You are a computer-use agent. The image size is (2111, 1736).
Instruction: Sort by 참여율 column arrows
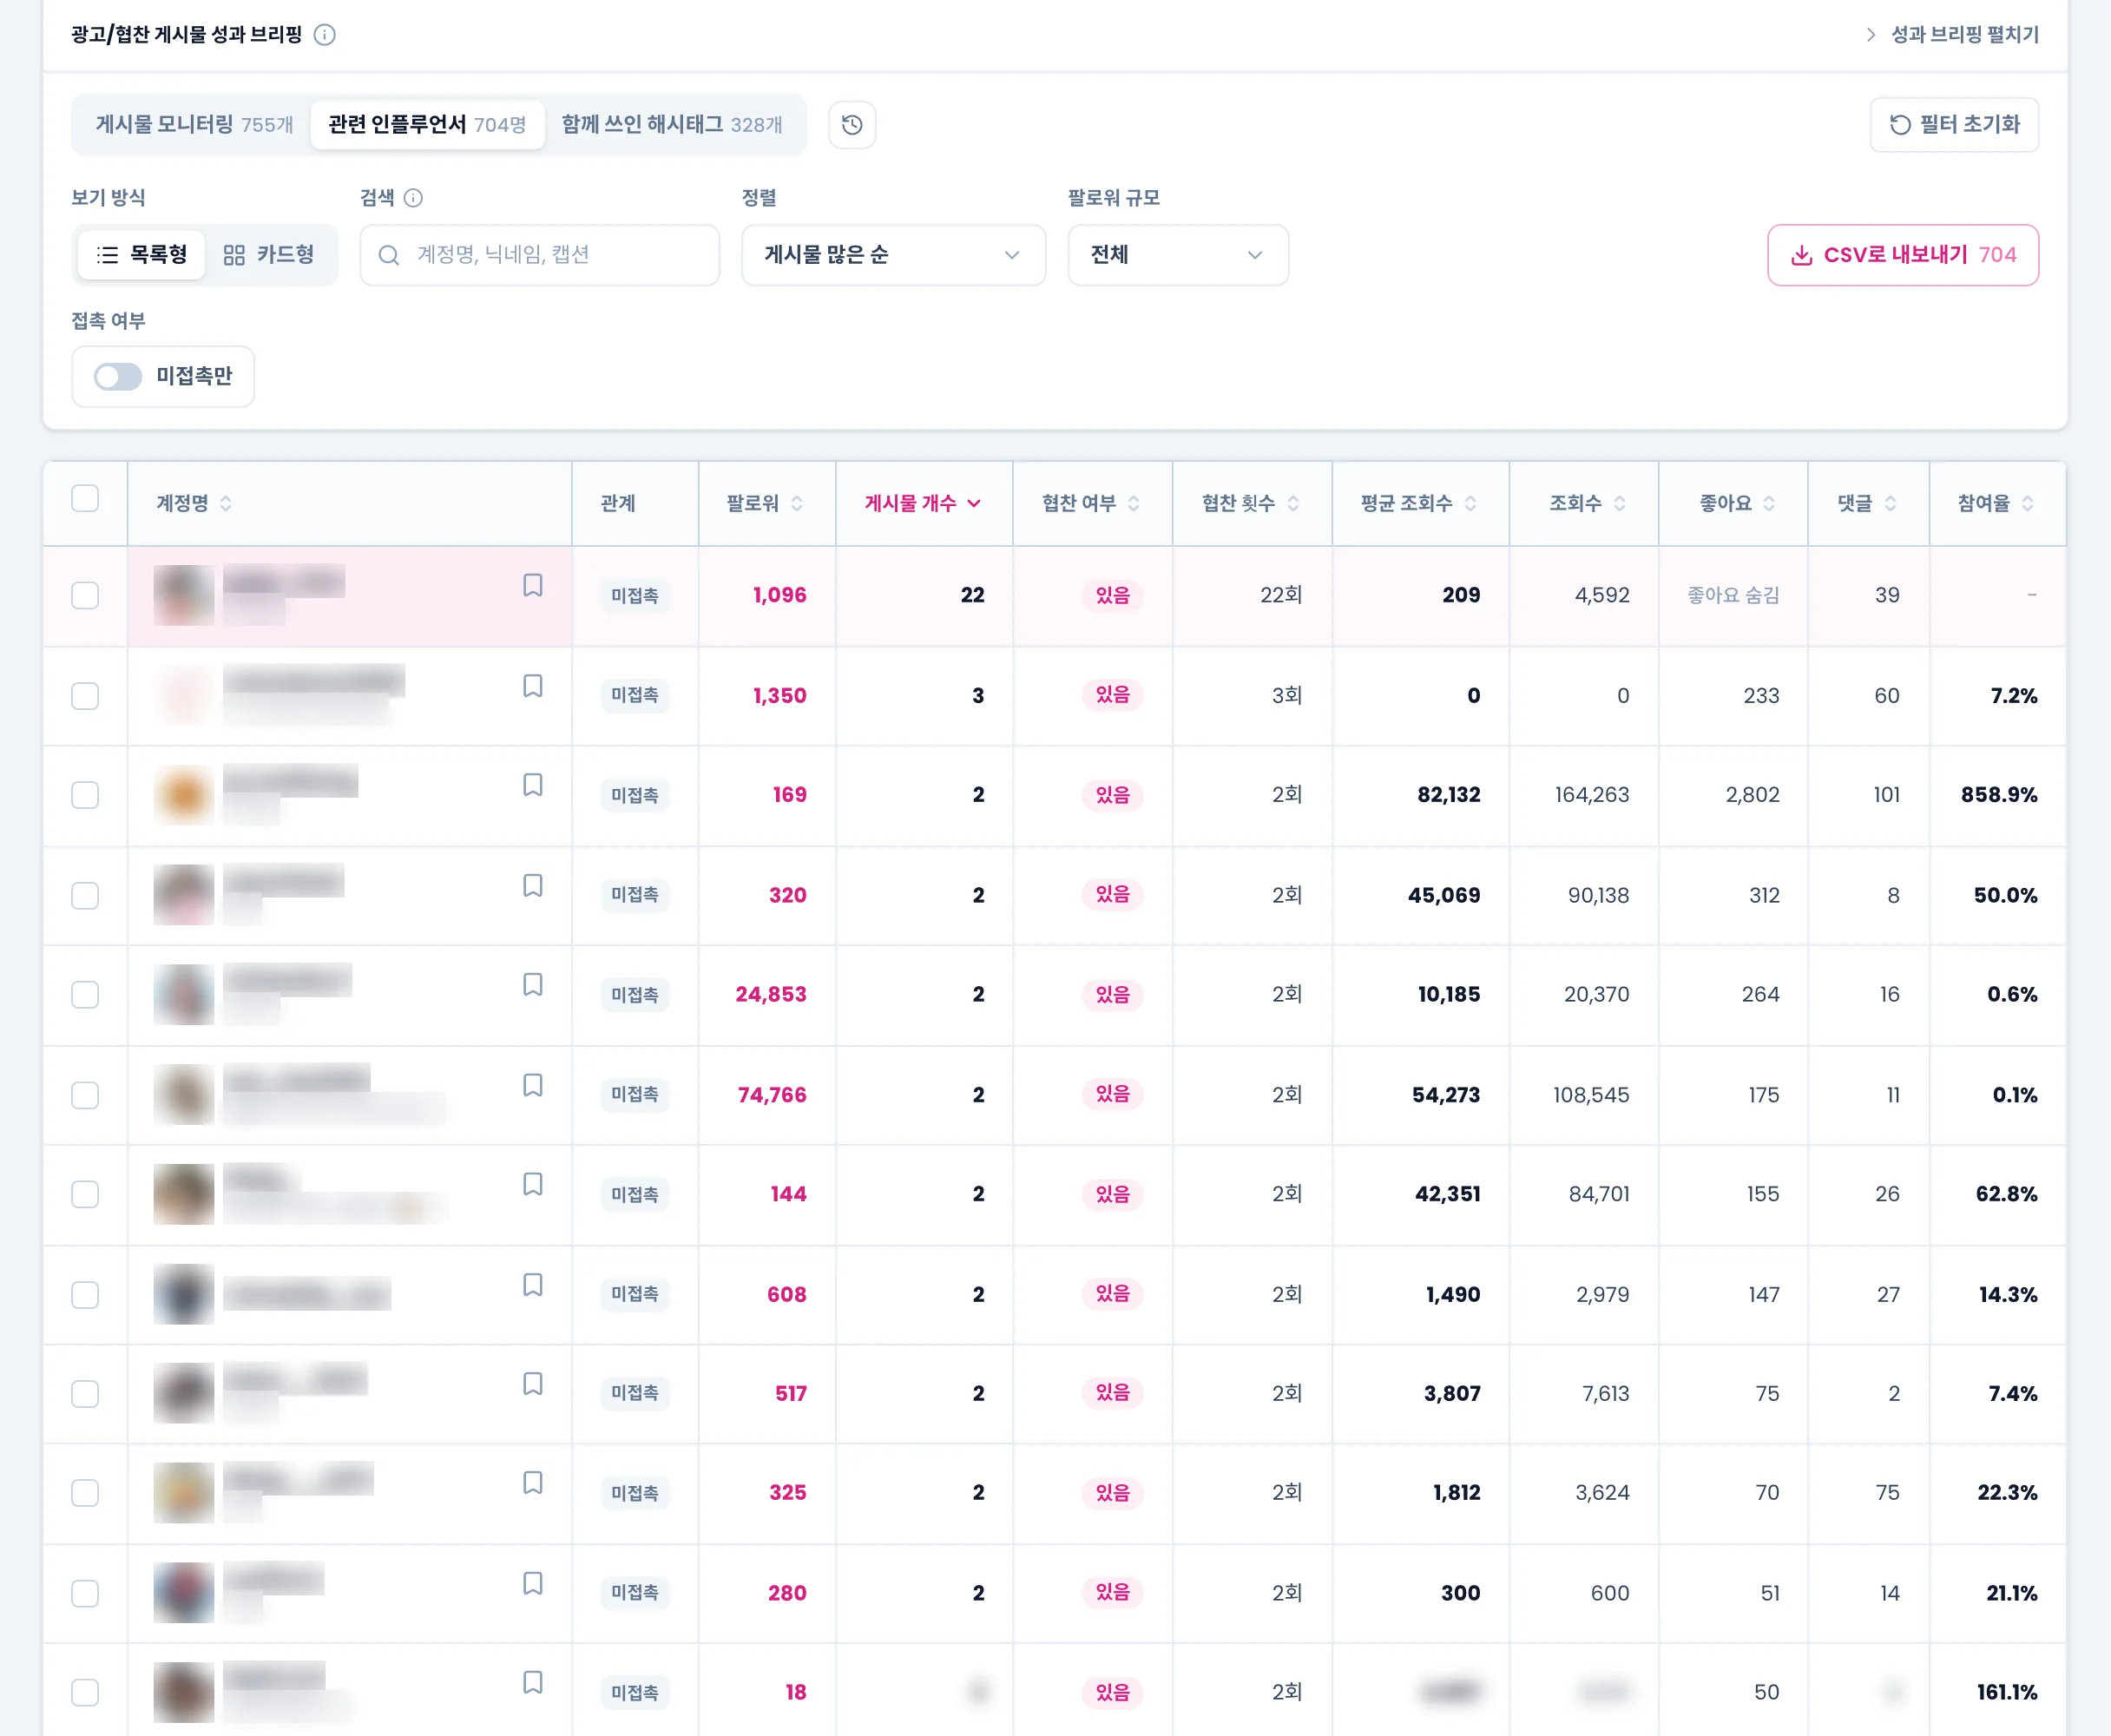[x=2027, y=503]
